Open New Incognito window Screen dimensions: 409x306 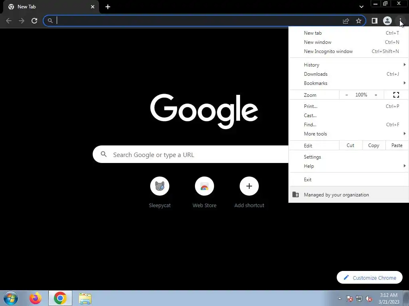tap(348, 51)
